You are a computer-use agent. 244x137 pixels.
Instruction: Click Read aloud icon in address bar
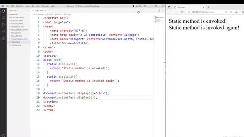tap(226, 12)
